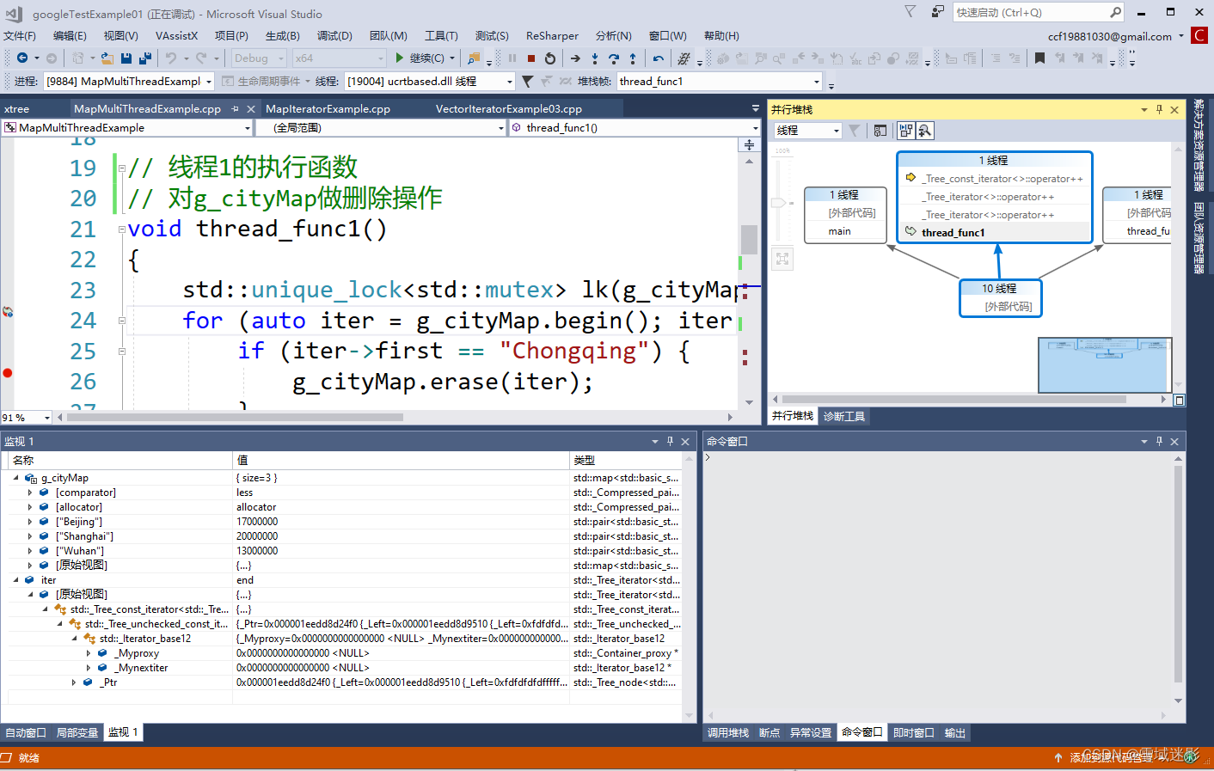Screen dimensions: 1214x771
Task: Click the breakpoint red dot at line 26
Action: (x=8, y=373)
